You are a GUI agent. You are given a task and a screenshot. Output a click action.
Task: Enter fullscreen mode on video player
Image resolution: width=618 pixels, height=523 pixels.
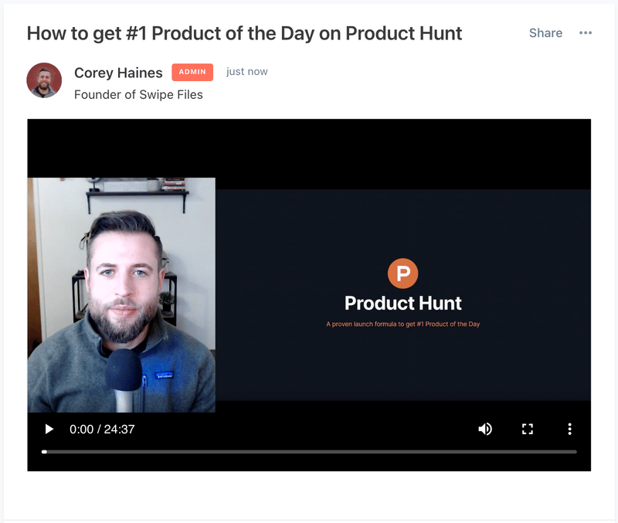click(528, 429)
